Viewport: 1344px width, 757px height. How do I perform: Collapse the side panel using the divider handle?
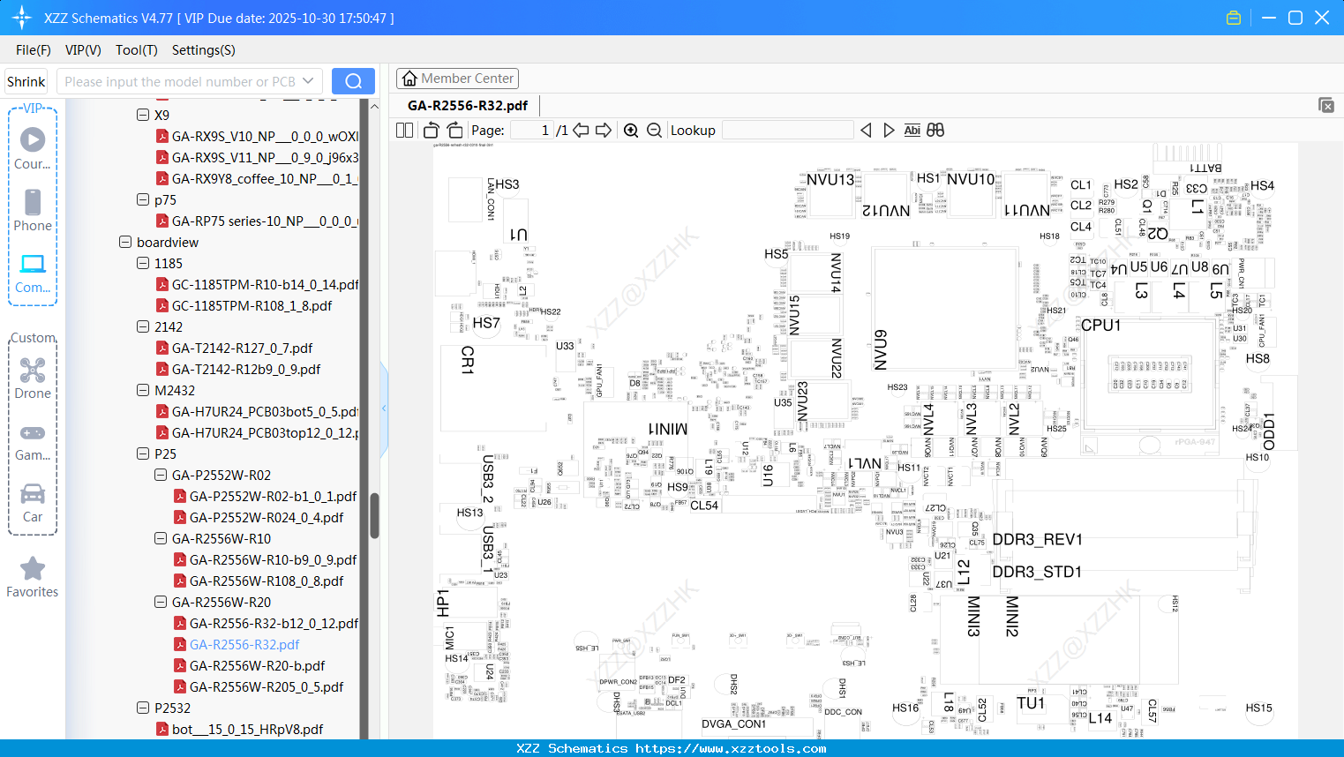(384, 408)
